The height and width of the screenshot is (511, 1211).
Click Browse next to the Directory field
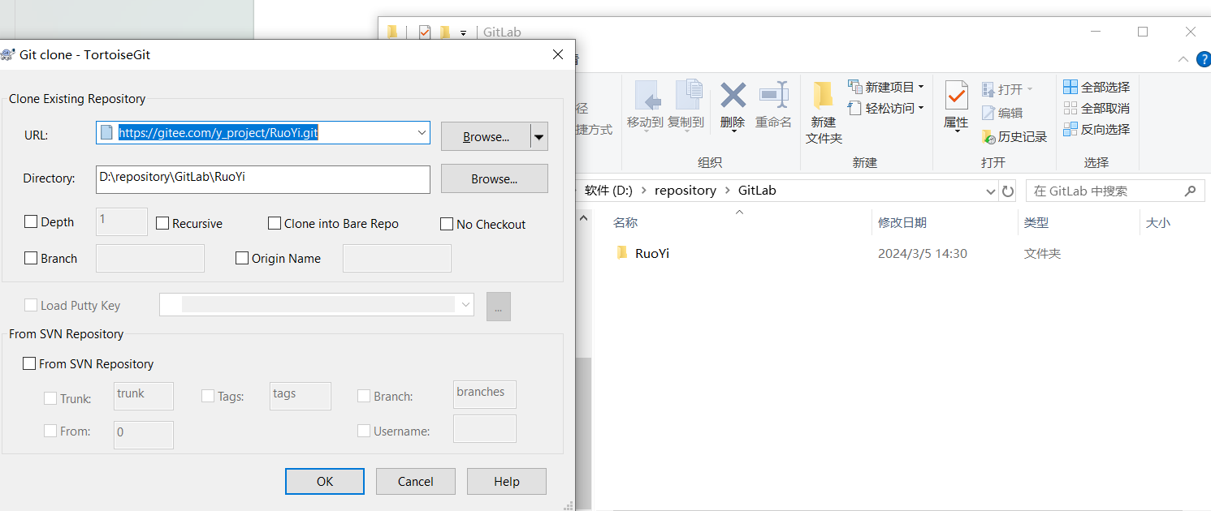coord(495,178)
